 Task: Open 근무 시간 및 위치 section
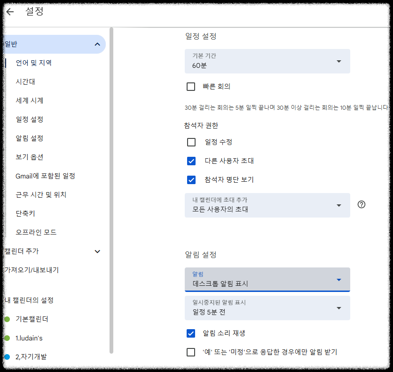point(41,194)
